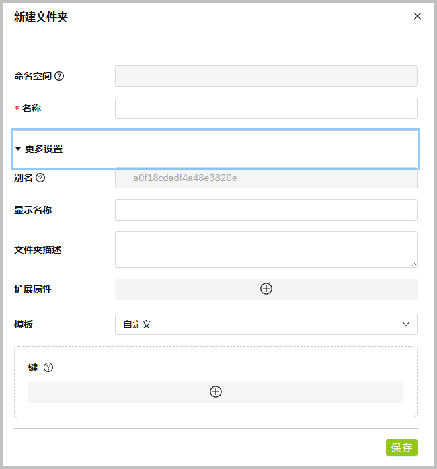Click the required 名称 label
Viewport: 437px width, 469px height.
point(31,108)
